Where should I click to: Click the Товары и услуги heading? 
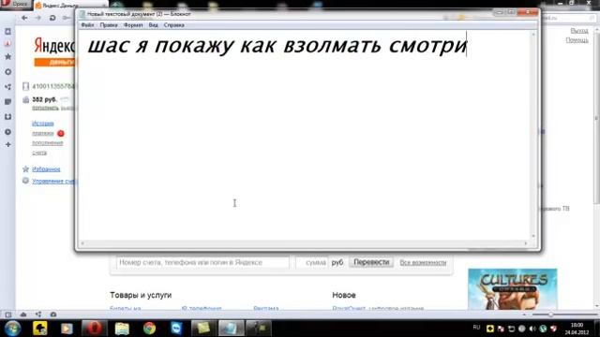point(141,295)
